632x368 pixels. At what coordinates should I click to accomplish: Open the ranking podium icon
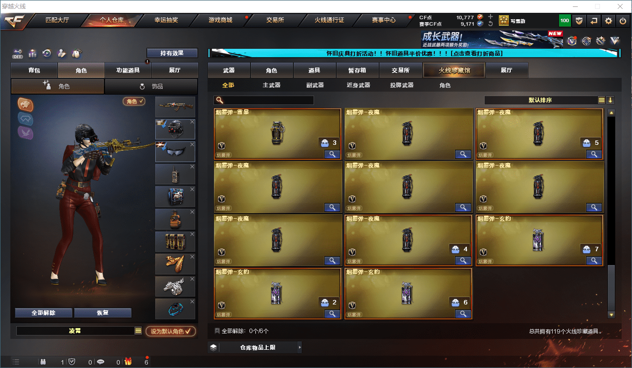pyautogui.click(x=33, y=53)
